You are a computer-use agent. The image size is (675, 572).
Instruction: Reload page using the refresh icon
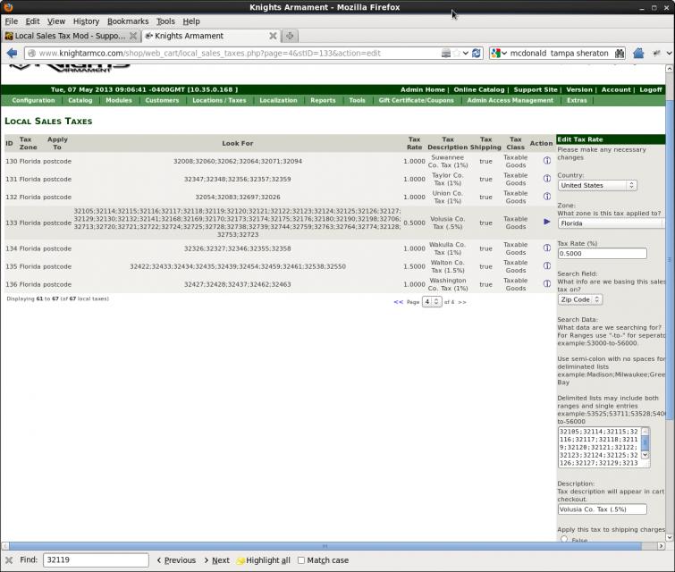(x=477, y=54)
